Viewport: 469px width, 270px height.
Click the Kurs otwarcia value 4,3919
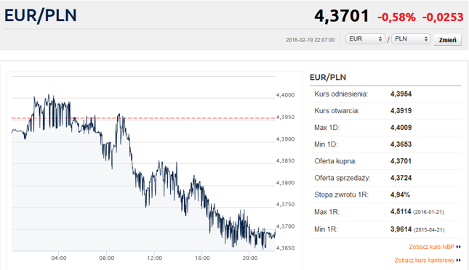click(401, 111)
